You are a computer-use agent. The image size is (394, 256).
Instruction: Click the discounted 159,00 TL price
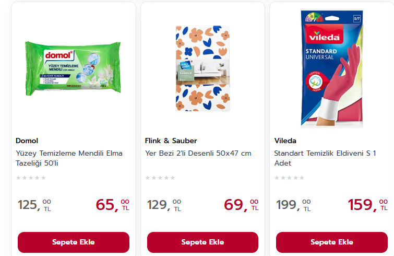coord(367,205)
